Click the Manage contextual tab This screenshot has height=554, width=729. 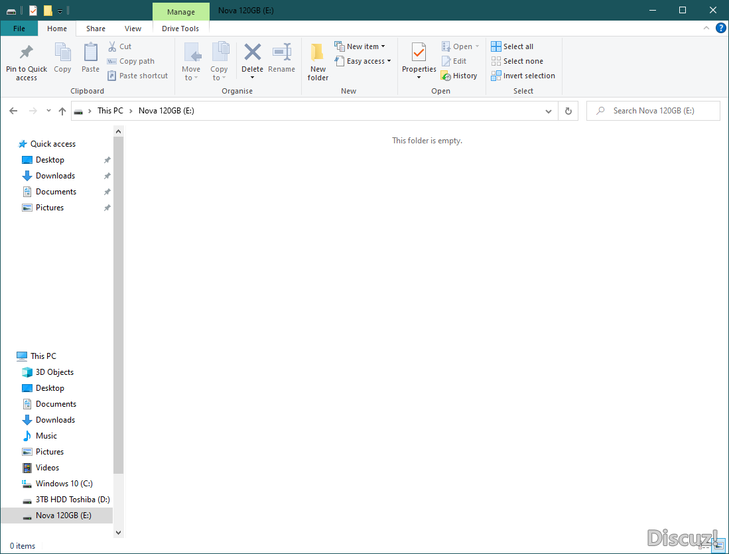click(x=181, y=12)
